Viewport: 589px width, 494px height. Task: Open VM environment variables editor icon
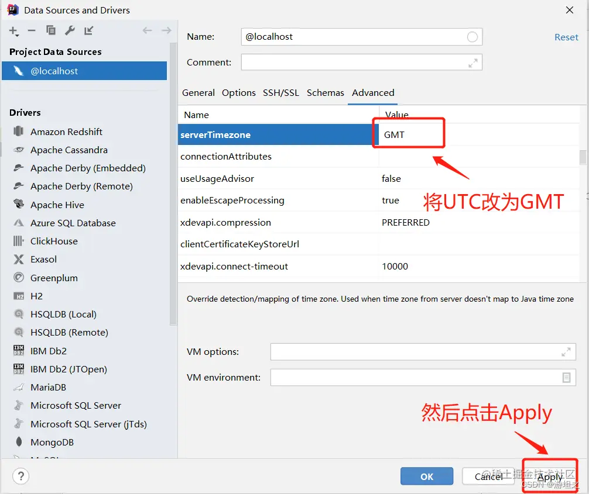pos(567,377)
